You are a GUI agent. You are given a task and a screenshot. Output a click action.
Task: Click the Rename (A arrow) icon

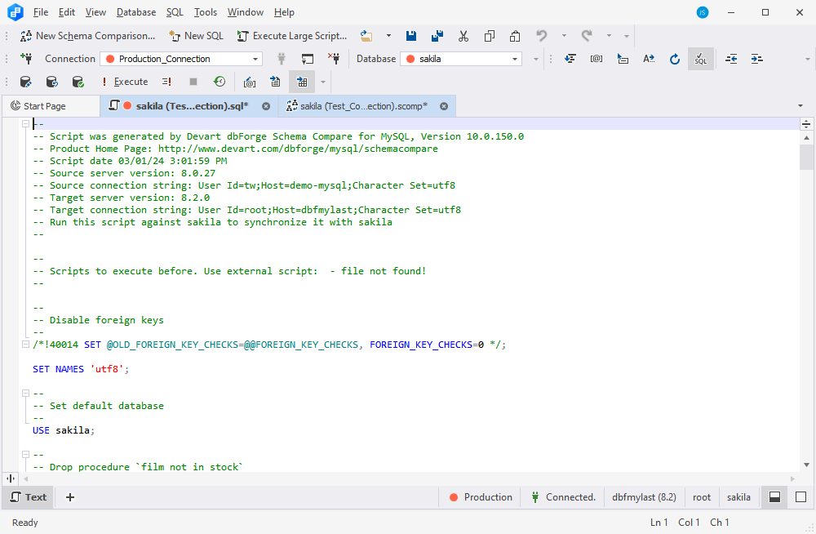[649, 59]
